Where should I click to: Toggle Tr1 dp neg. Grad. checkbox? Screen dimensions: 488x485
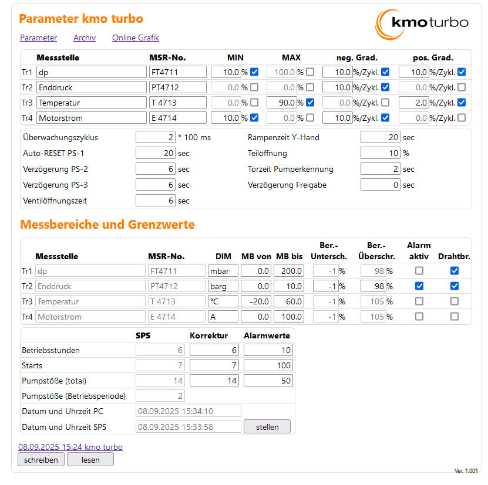coord(385,72)
